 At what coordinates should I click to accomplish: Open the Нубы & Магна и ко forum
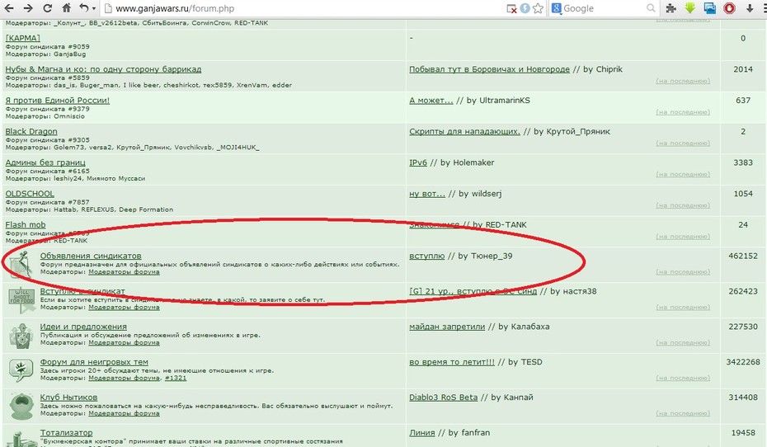click(x=103, y=69)
